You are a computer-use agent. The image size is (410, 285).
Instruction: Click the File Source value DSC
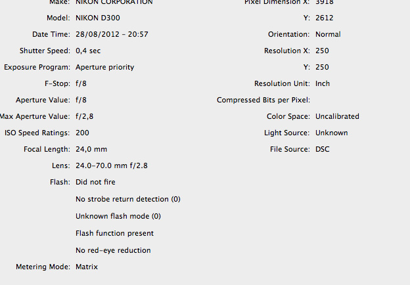323,150
